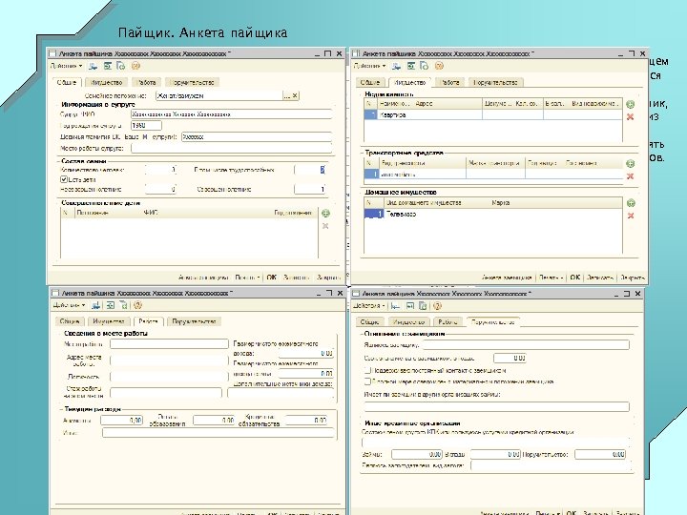The width and height of the screenshot is (687, 515).
Task: Click OK in the Поручительство window
Action: coord(571,512)
